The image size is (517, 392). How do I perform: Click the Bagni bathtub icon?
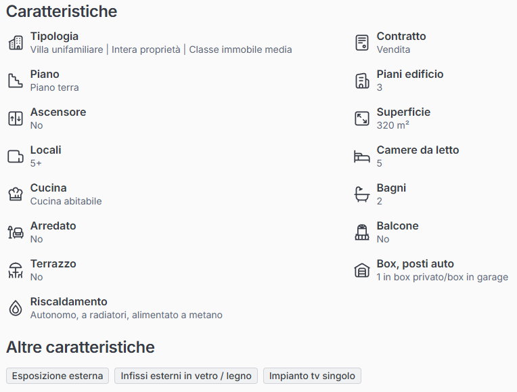[x=362, y=194]
